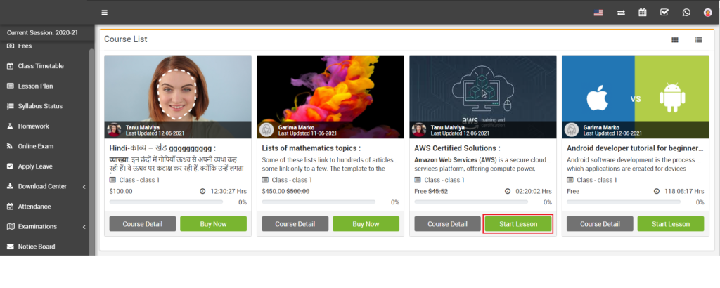Click "Current Session: 2020-21" label
The width and height of the screenshot is (720, 288).
(42, 32)
